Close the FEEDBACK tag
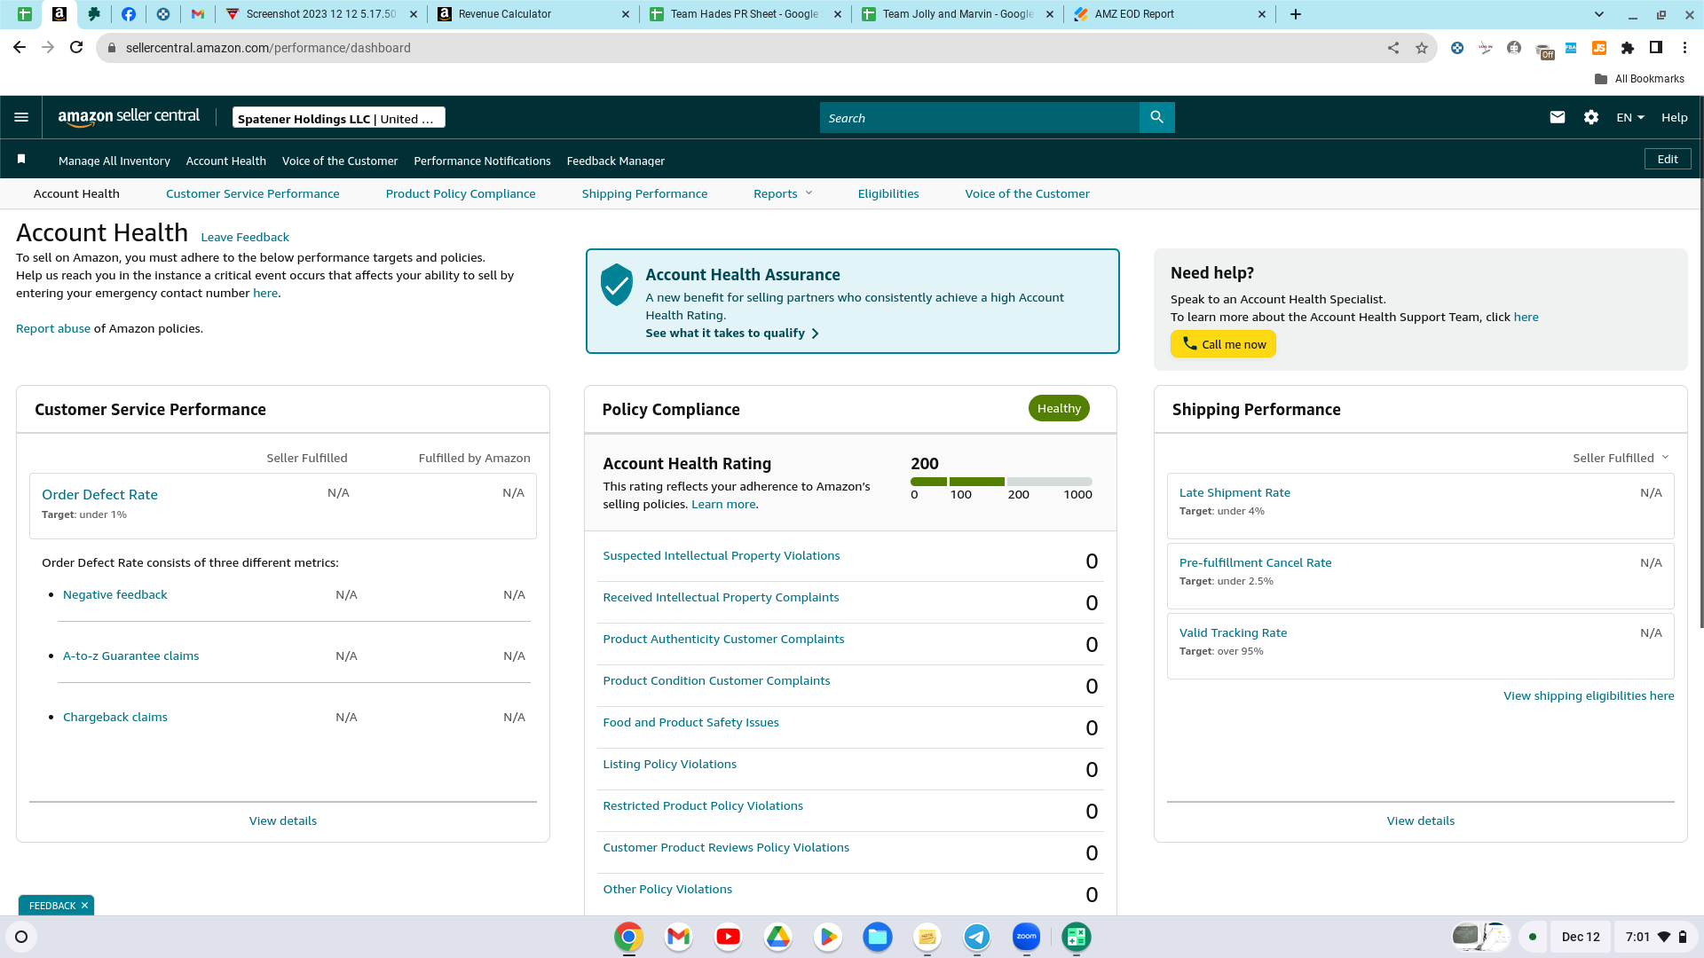The width and height of the screenshot is (1704, 958). [84, 906]
